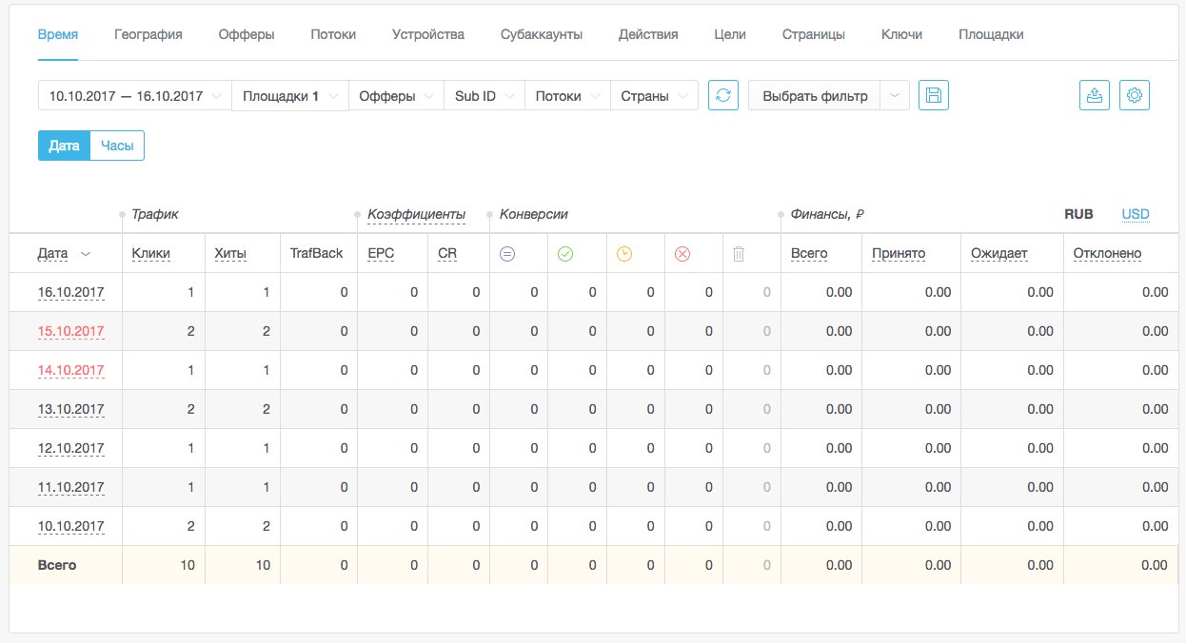Viewport: 1186px width, 643px height.
Task: Click the Принято column header
Action: pos(899,254)
